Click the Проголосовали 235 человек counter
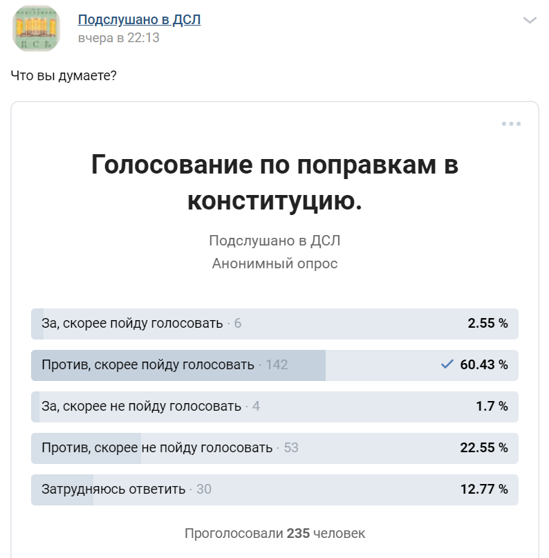 pyautogui.click(x=274, y=533)
